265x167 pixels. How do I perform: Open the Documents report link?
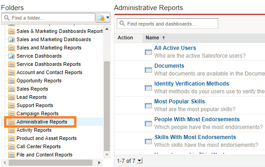[x=169, y=66]
